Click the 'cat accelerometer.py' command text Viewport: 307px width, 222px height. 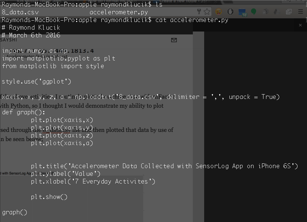click(192, 20)
